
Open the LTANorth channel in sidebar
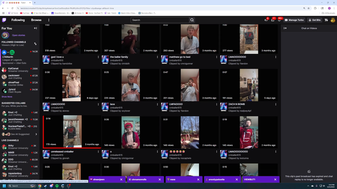coord(20,57)
